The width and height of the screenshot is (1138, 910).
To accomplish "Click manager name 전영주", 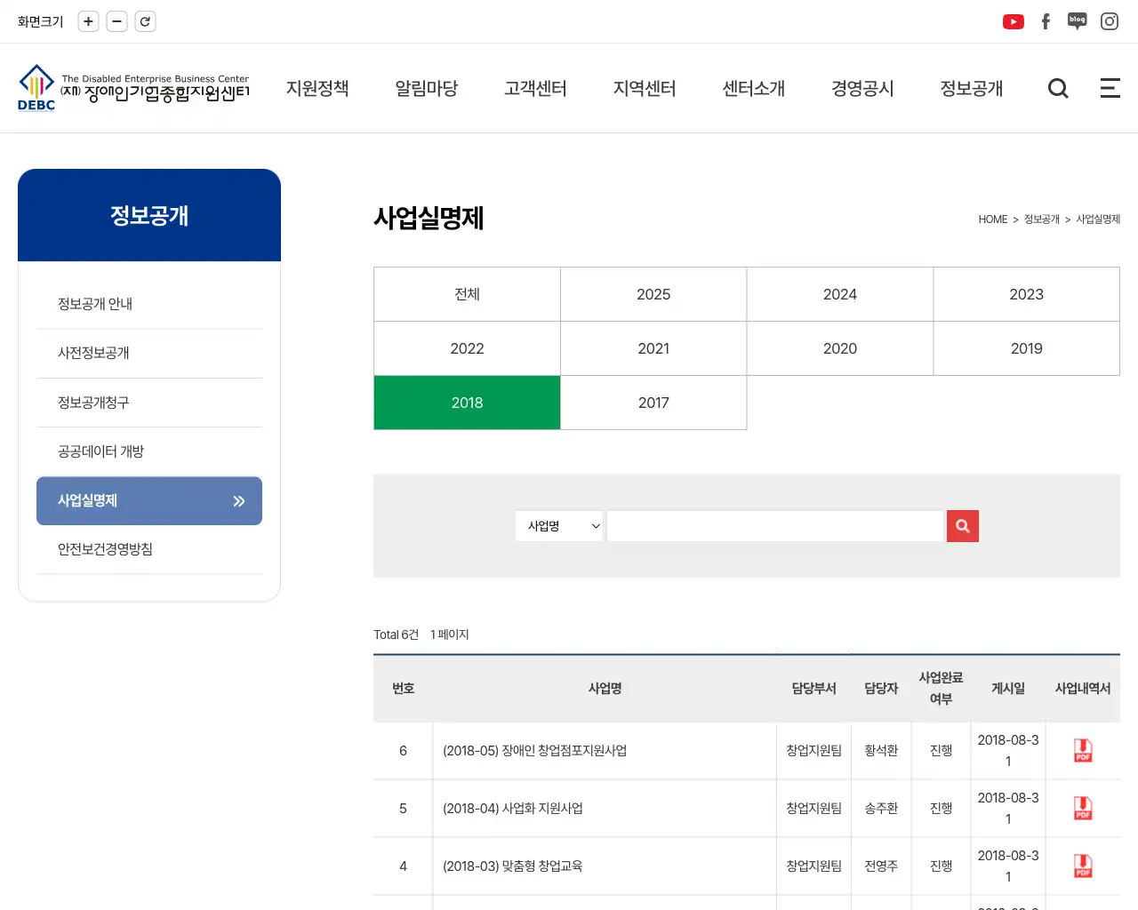I will tap(881, 866).
